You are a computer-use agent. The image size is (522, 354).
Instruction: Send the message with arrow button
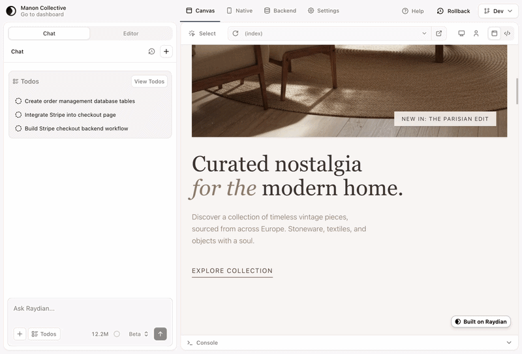pyautogui.click(x=160, y=334)
